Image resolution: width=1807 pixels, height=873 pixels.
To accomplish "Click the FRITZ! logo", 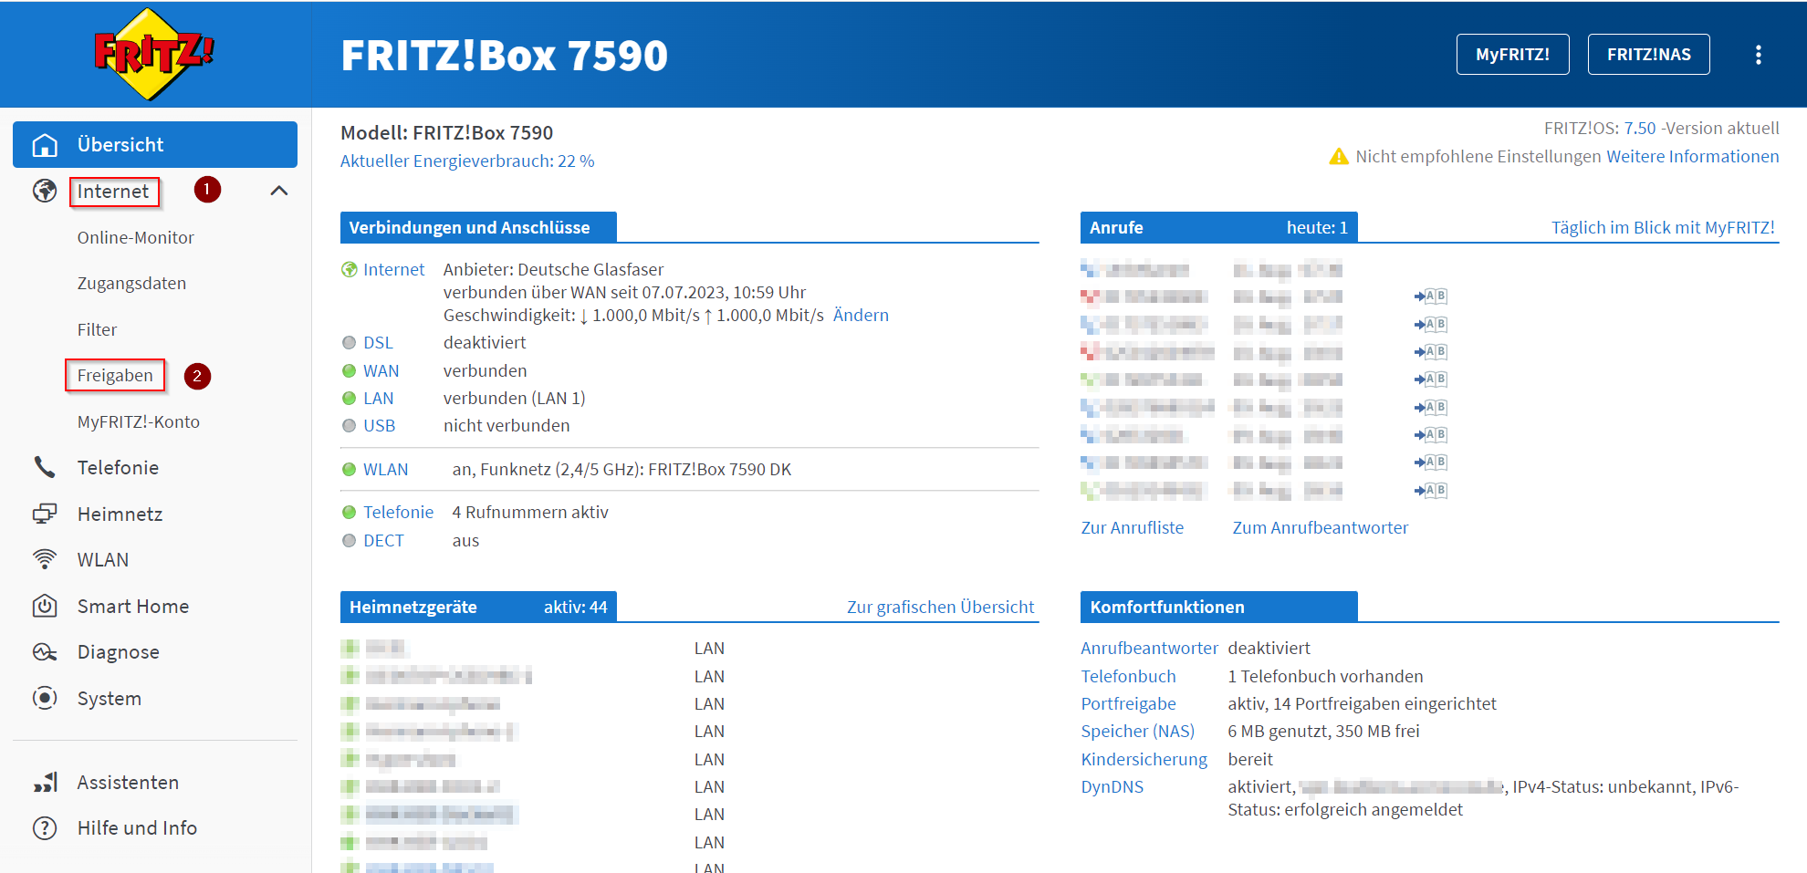I will (x=153, y=54).
